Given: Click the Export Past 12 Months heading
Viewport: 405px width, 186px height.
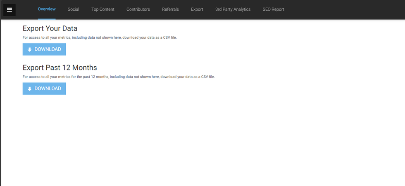Looking at the screenshot, I should (60, 67).
